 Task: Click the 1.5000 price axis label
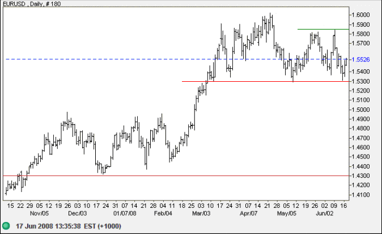pyautogui.click(x=360, y=110)
